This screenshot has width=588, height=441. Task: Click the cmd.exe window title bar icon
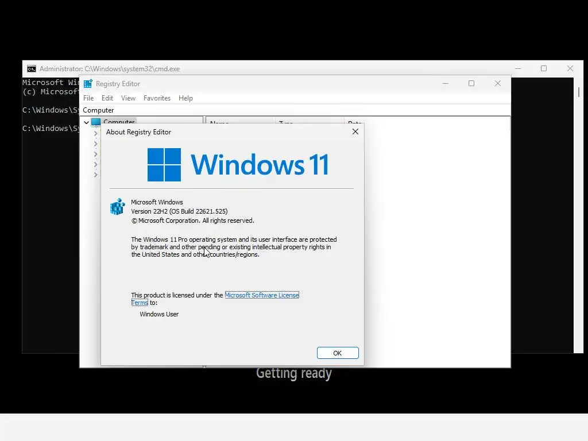32,69
